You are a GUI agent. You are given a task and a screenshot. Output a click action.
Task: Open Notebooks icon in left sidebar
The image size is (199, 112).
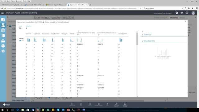[x=3, y=35]
